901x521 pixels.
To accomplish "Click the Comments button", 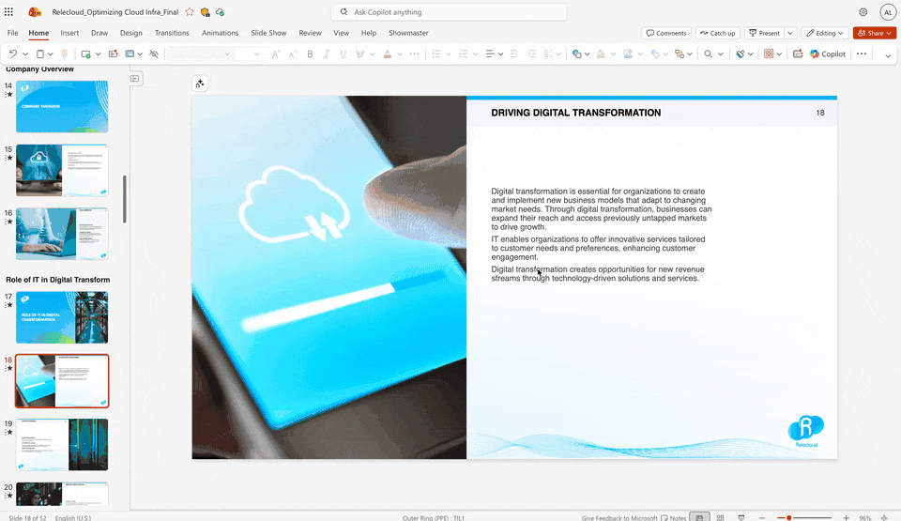I will coord(666,33).
